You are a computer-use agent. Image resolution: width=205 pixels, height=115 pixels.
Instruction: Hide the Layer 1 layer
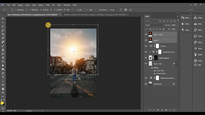point(146,40)
